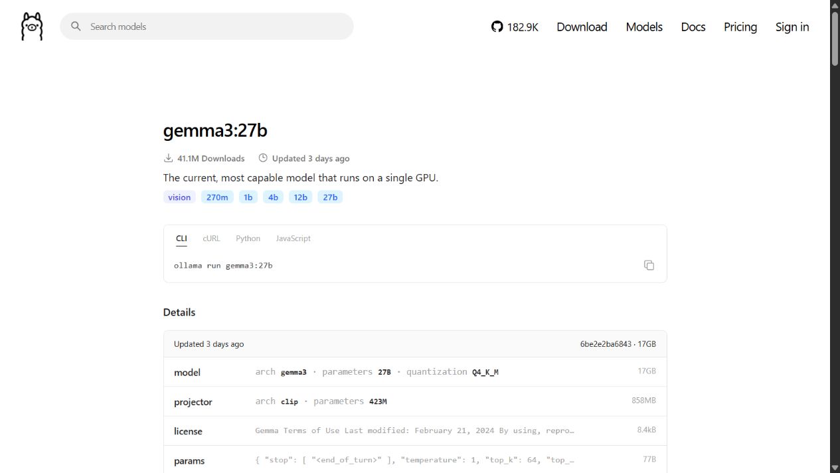This screenshot has height=473, width=840.
Task: Open the model details row
Action: (415, 372)
